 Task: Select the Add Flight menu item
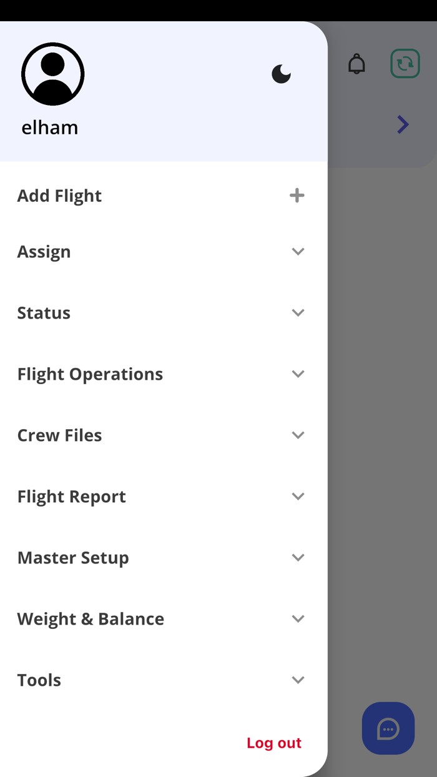pos(59,195)
